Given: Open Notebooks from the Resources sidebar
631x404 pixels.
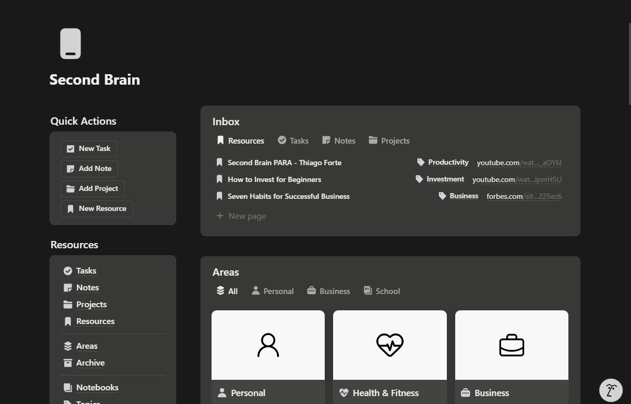Looking at the screenshot, I should 97,388.
